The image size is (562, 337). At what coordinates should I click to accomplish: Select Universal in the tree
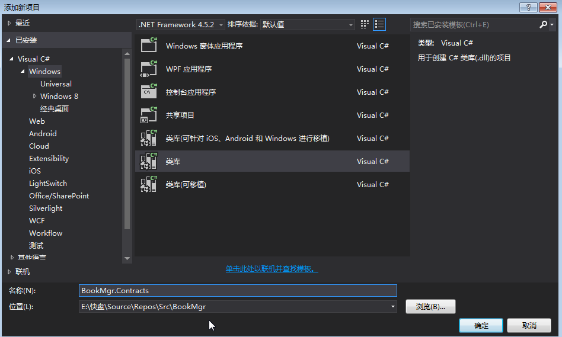56,84
